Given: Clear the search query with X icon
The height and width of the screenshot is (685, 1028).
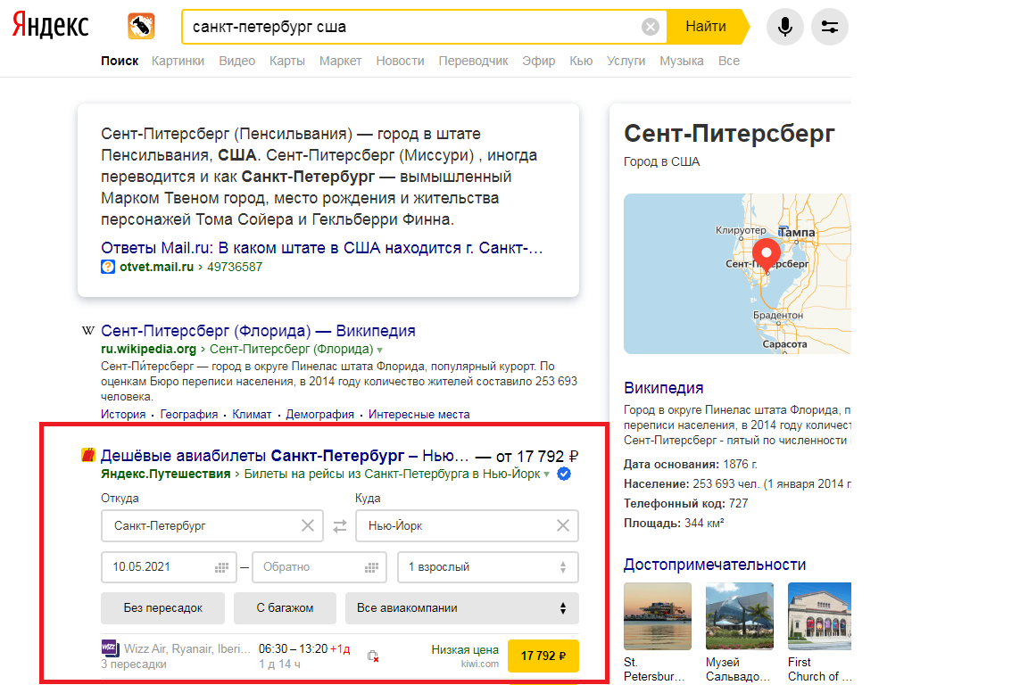Looking at the screenshot, I should (650, 27).
